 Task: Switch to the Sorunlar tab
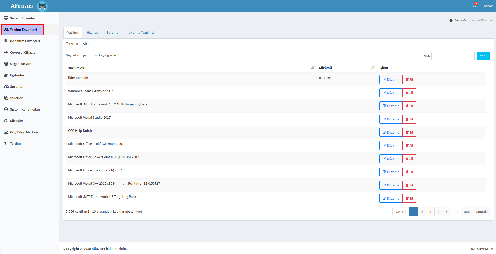pyautogui.click(x=113, y=32)
